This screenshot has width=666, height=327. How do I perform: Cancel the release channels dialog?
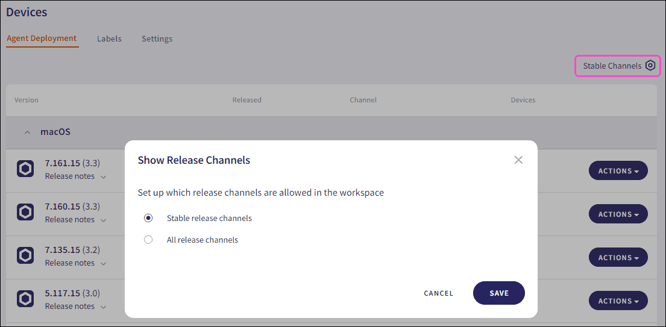438,293
